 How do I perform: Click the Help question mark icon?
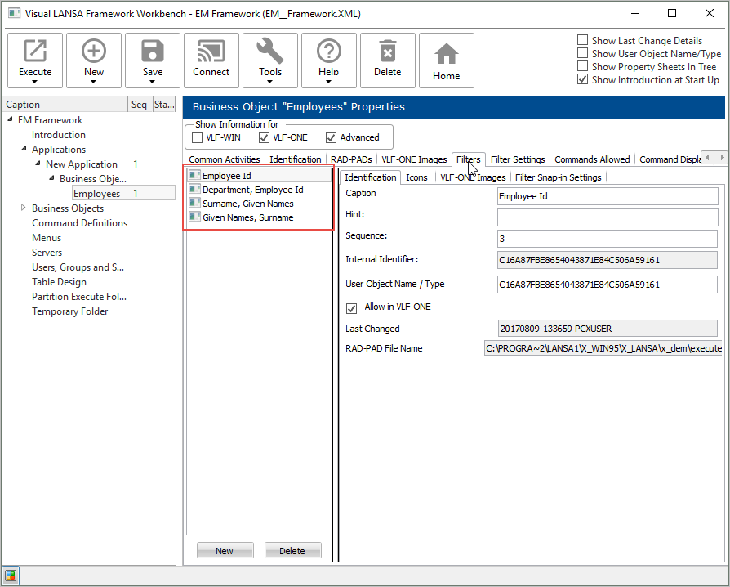point(329,51)
